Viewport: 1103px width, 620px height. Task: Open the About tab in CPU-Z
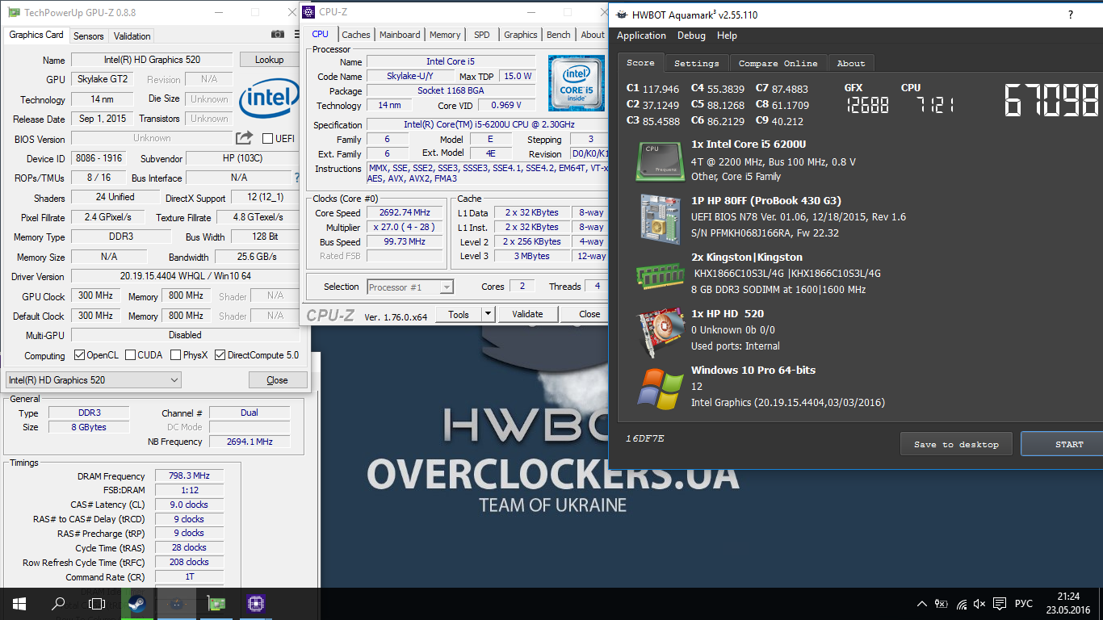point(593,35)
